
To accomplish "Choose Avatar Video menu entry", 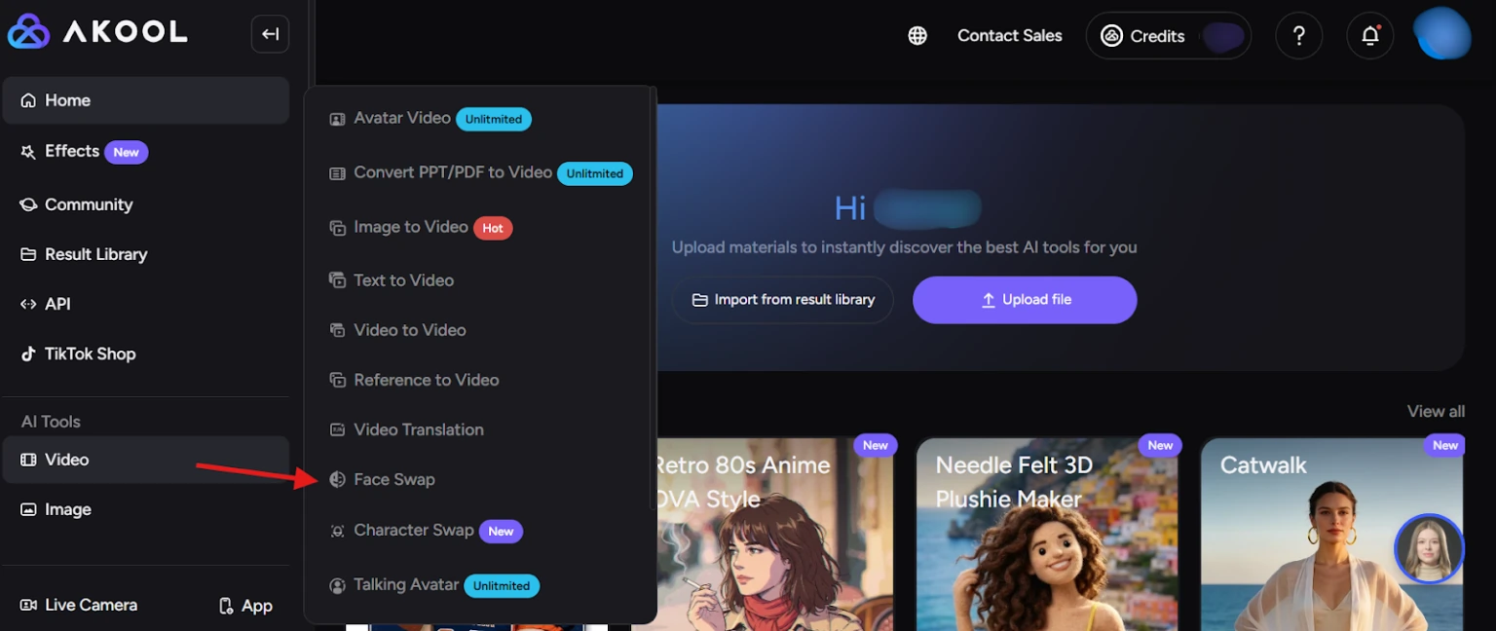I will (401, 118).
